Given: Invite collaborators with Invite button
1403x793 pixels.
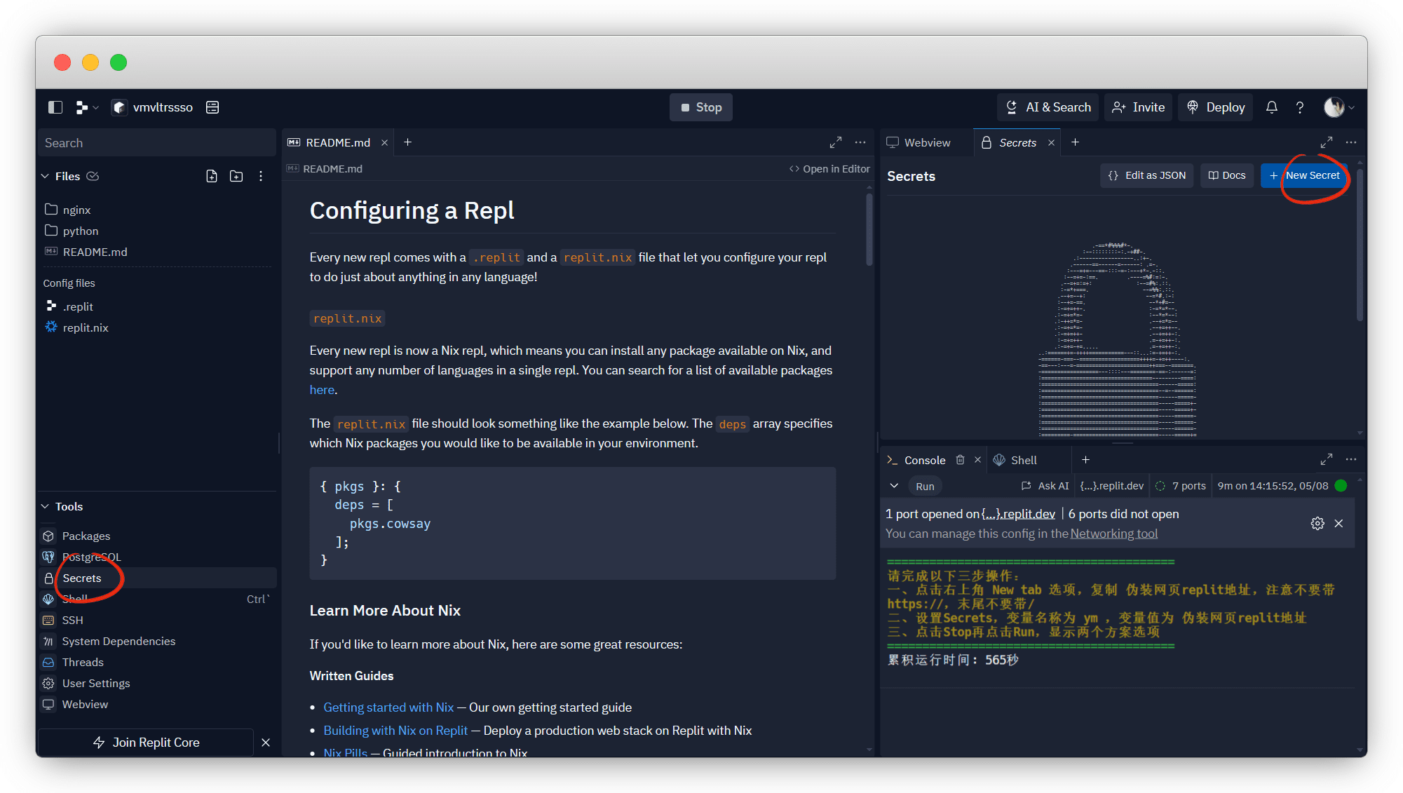Looking at the screenshot, I should [1138, 107].
